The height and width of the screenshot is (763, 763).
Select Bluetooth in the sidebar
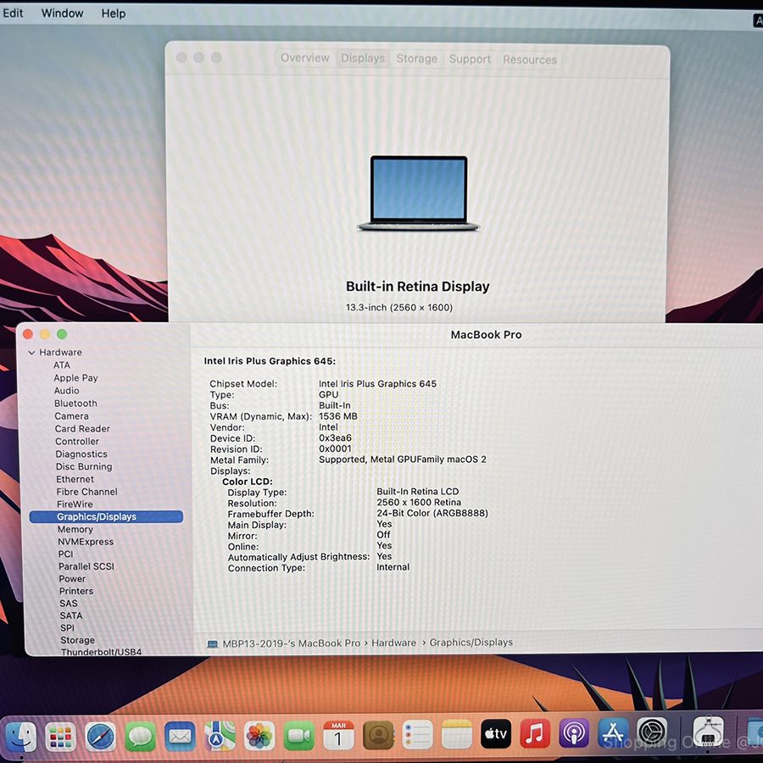(x=76, y=404)
